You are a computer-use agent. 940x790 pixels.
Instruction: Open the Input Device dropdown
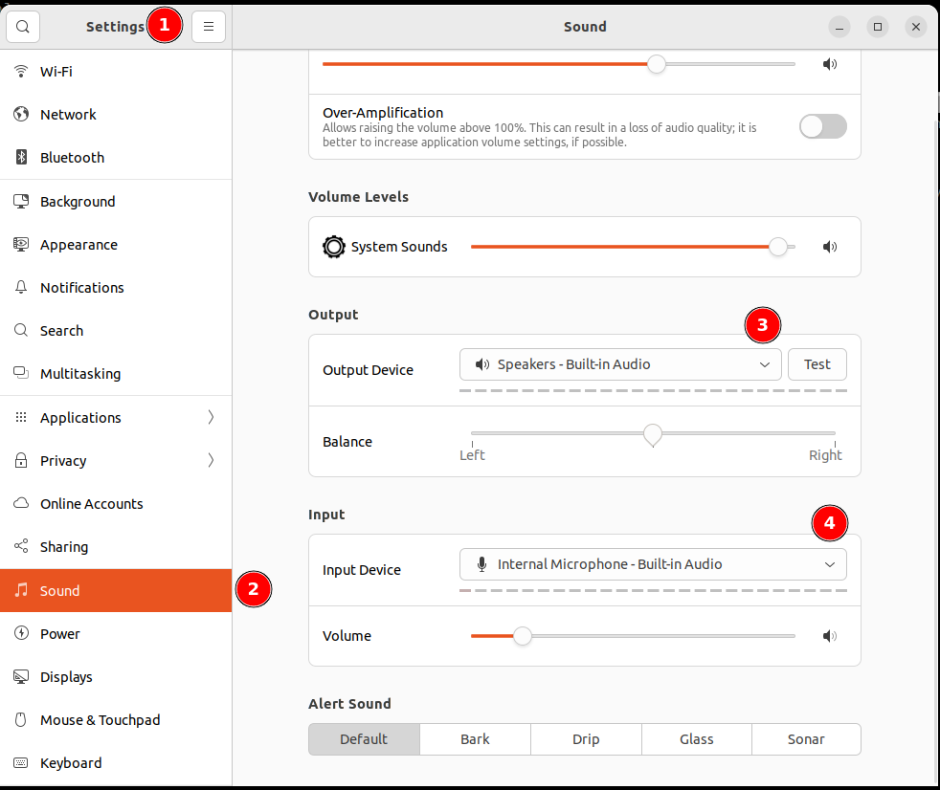[653, 564]
